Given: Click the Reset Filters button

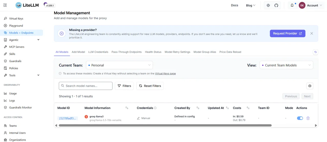Looking at the screenshot, I should point(150,86).
